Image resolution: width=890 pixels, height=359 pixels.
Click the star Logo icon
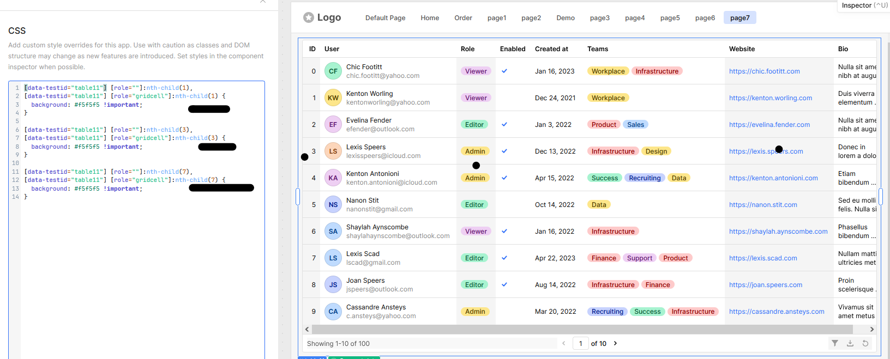point(309,17)
